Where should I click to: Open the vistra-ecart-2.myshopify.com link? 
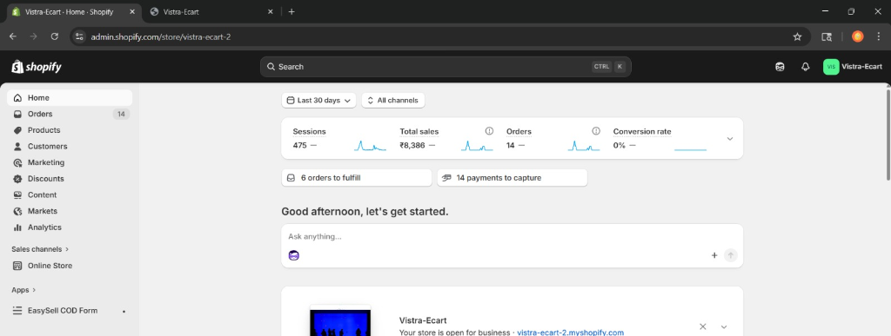tap(571, 333)
